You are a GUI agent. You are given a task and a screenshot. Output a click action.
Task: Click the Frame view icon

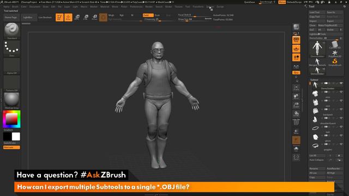pyautogui.click(x=296, y=88)
